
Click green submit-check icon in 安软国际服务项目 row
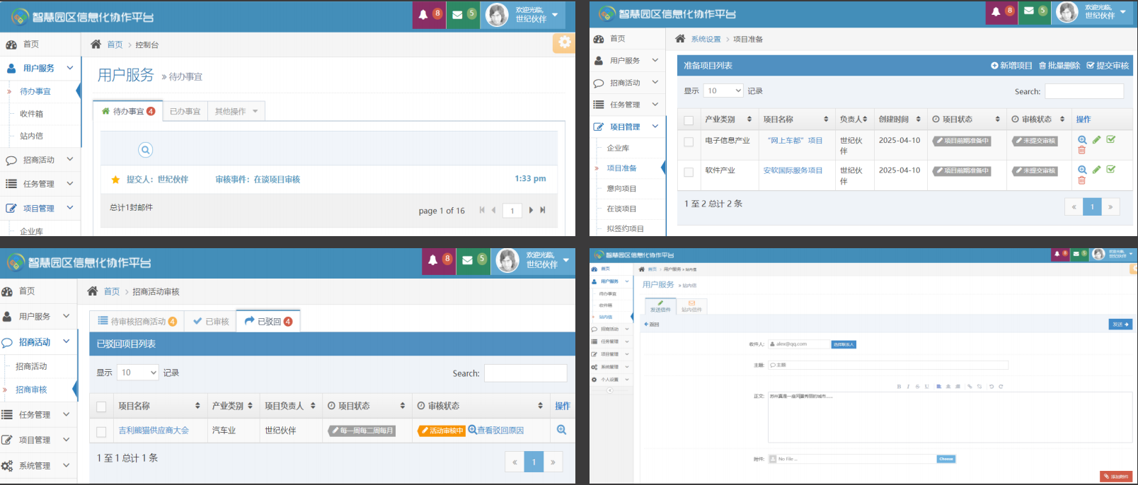(1111, 170)
